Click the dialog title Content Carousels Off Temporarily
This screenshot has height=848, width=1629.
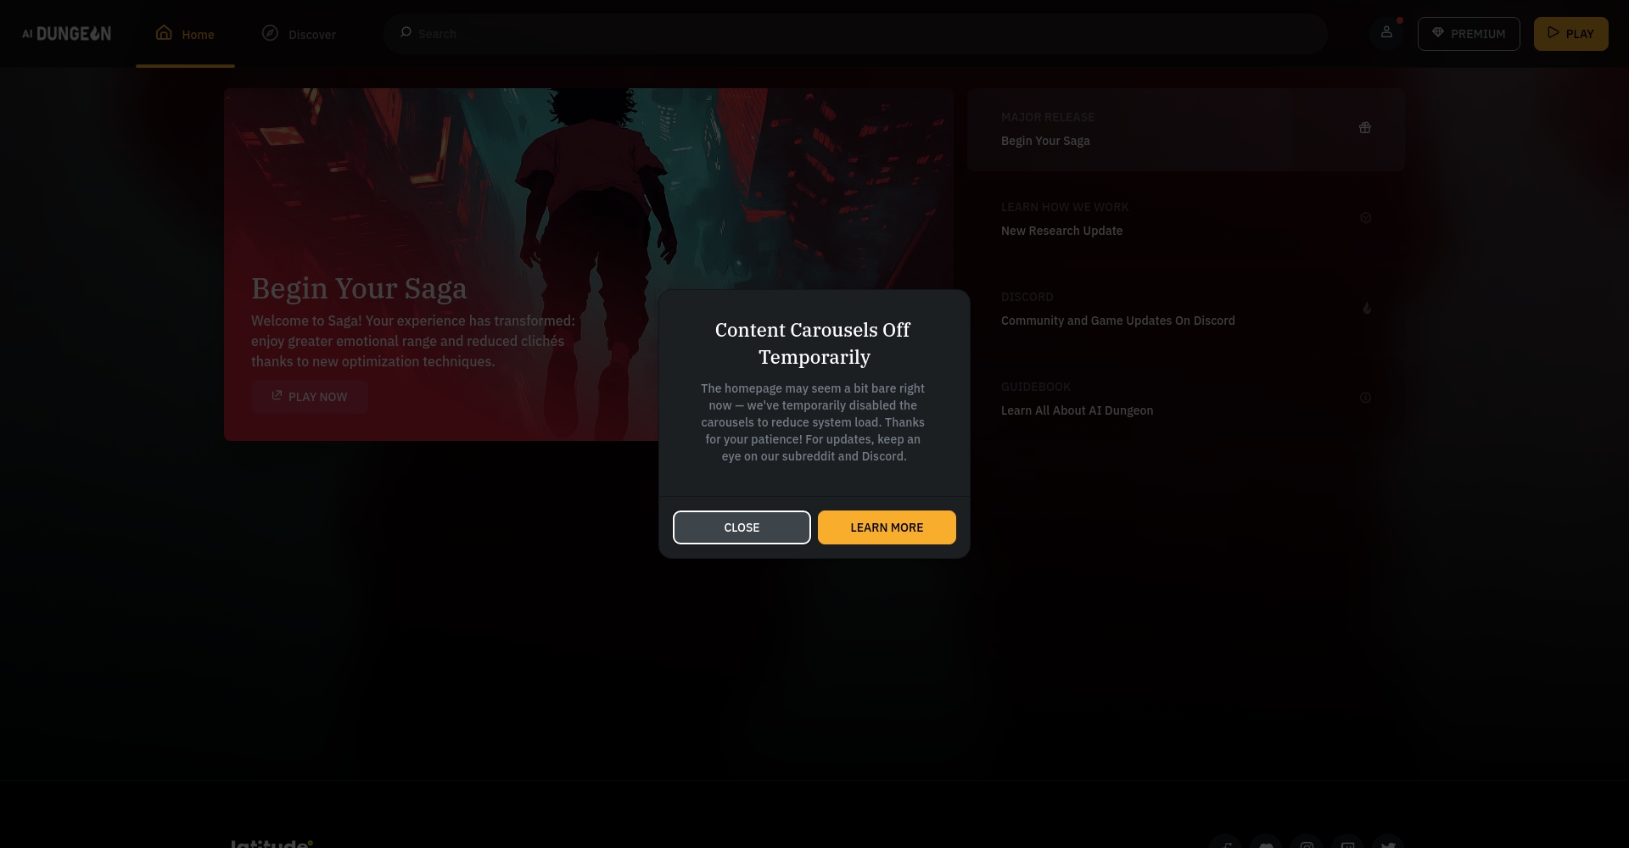coord(814,343)
